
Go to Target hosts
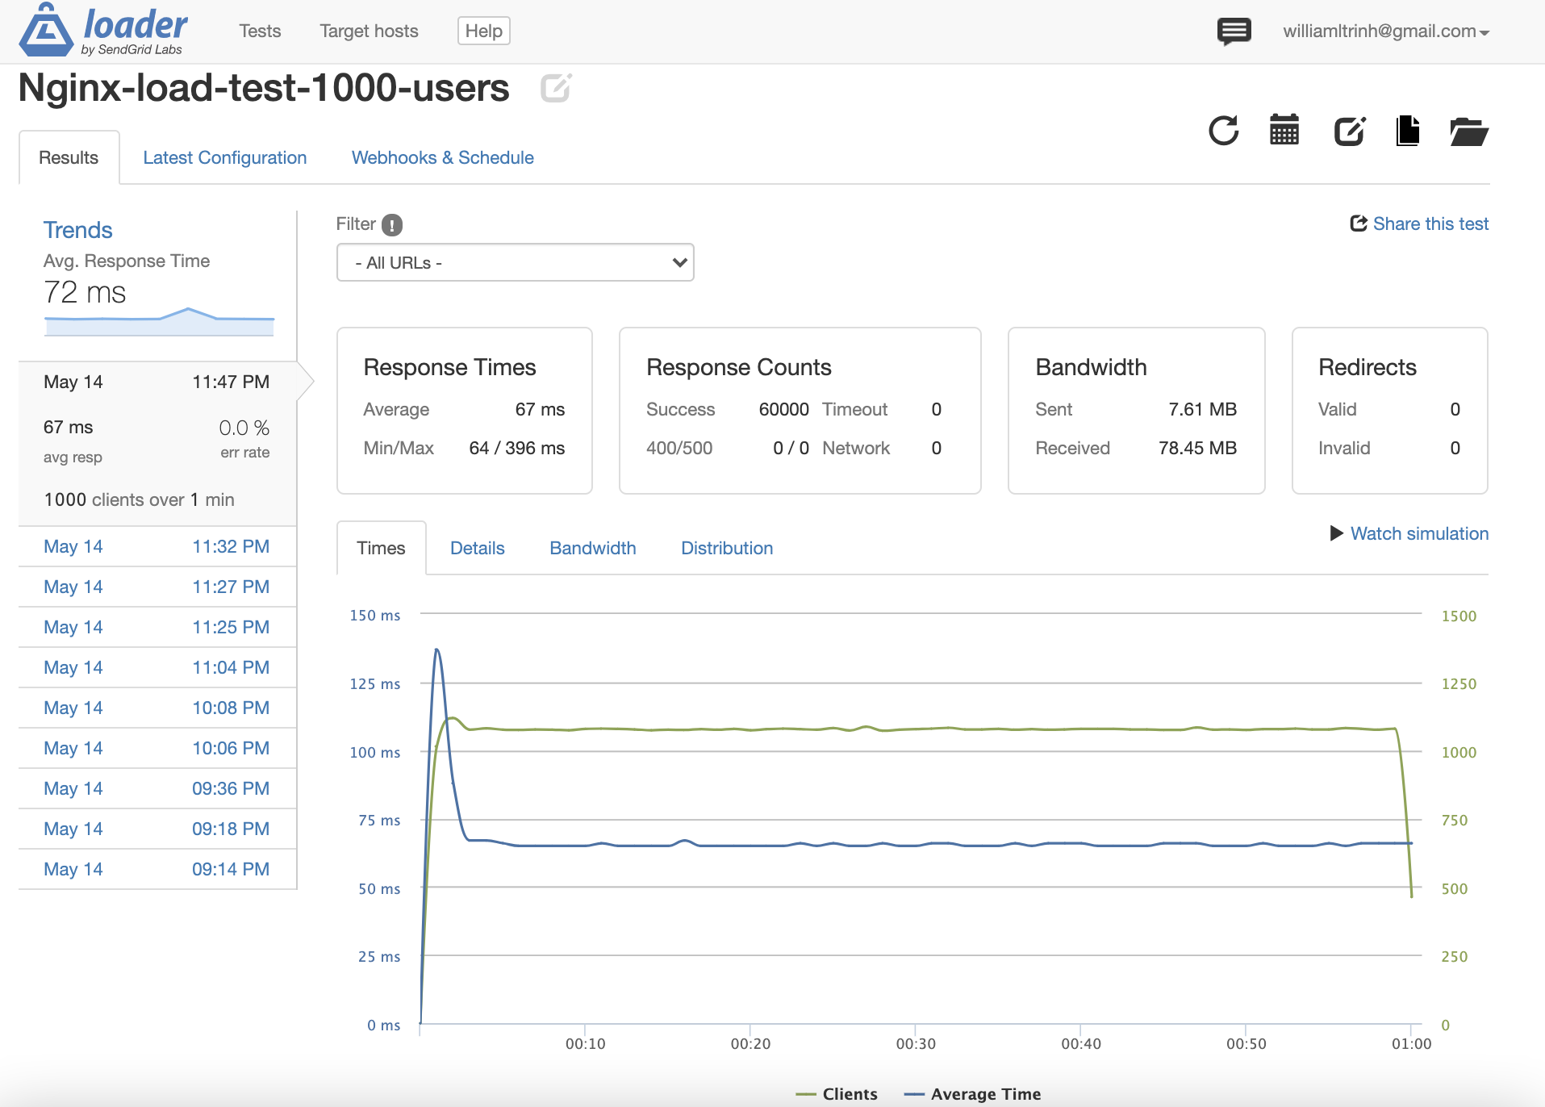369,31
